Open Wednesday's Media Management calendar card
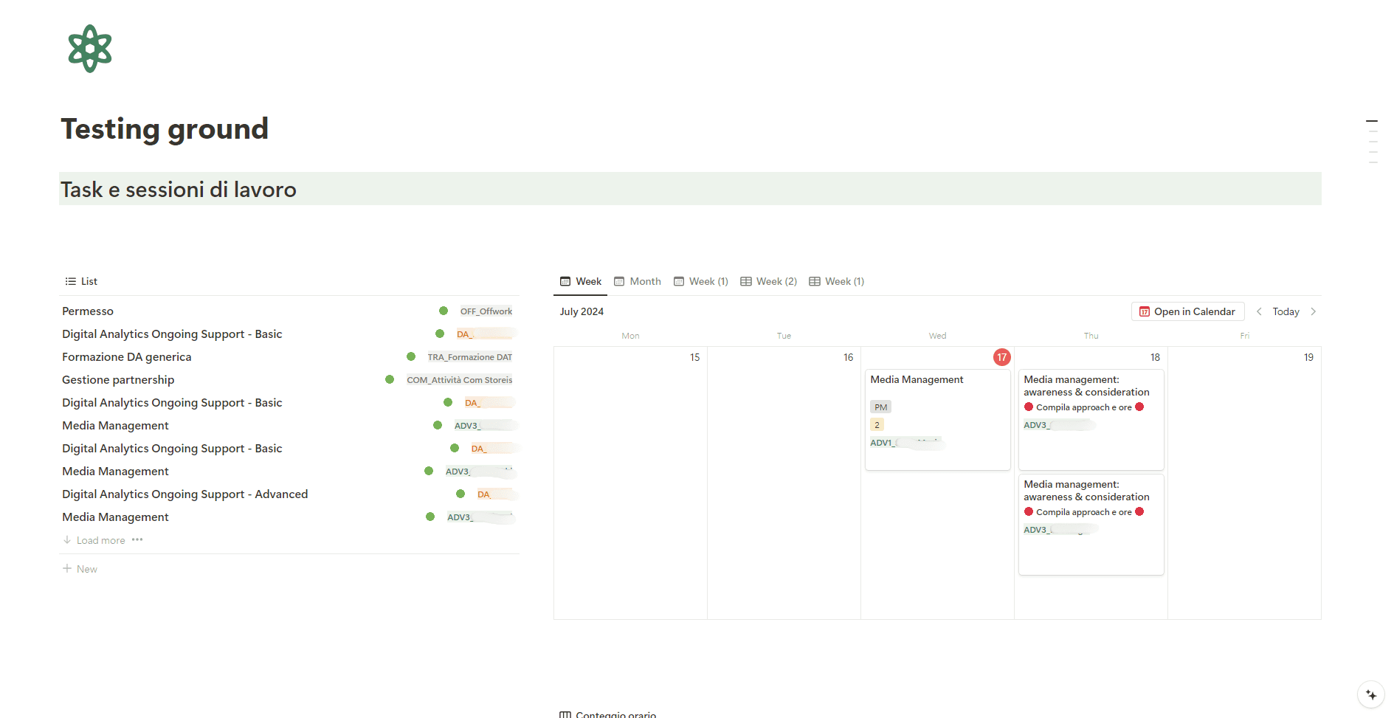The image size is (1394, 718). coord(937,420)
